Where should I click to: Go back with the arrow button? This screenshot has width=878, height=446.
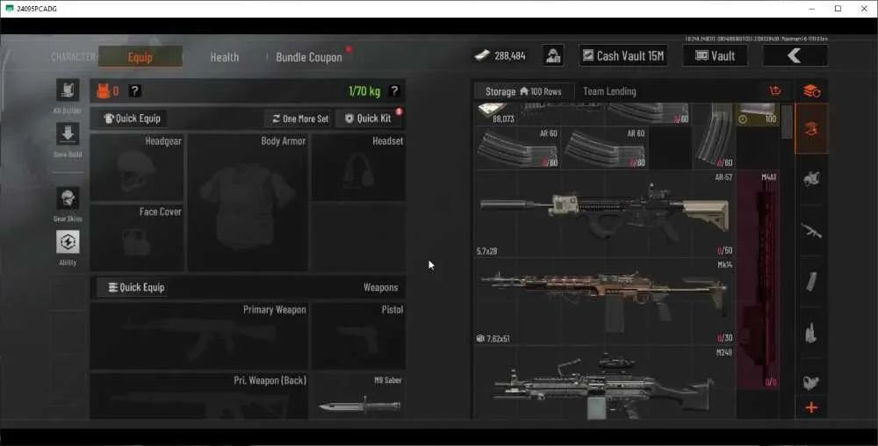coord(795,55)
